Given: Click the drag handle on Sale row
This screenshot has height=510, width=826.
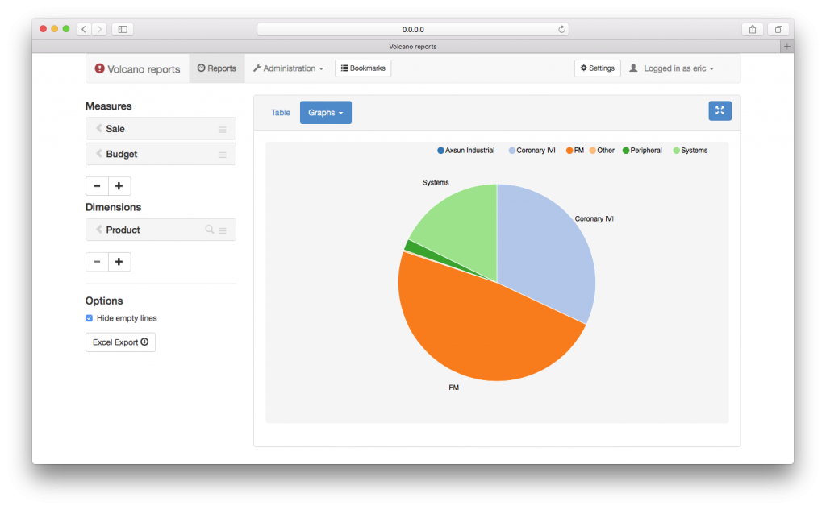Looking at the screenshot, I should coord(223,130).
